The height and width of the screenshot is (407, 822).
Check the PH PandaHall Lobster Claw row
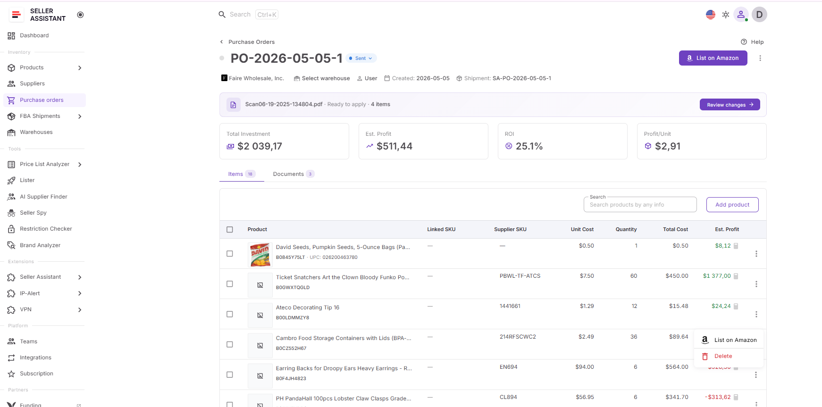coord(230,404)
